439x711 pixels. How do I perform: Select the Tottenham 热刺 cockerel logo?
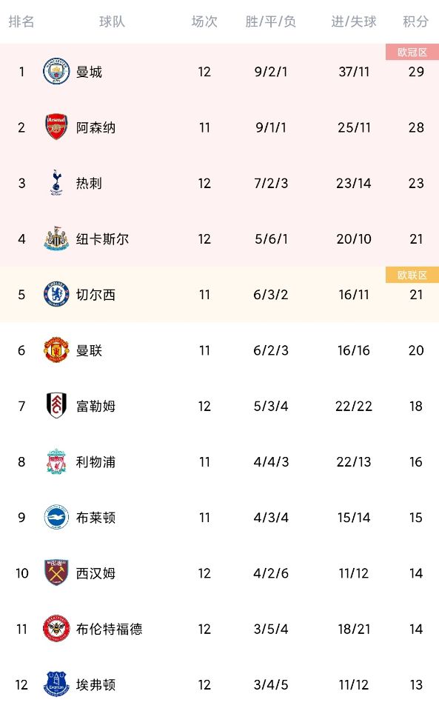[56, 183]
